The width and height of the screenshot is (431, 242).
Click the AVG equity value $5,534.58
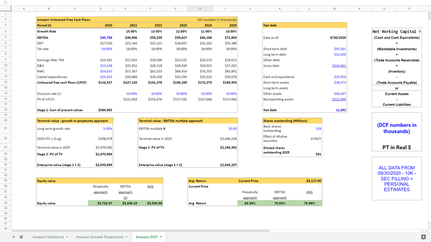pos(154,203)
